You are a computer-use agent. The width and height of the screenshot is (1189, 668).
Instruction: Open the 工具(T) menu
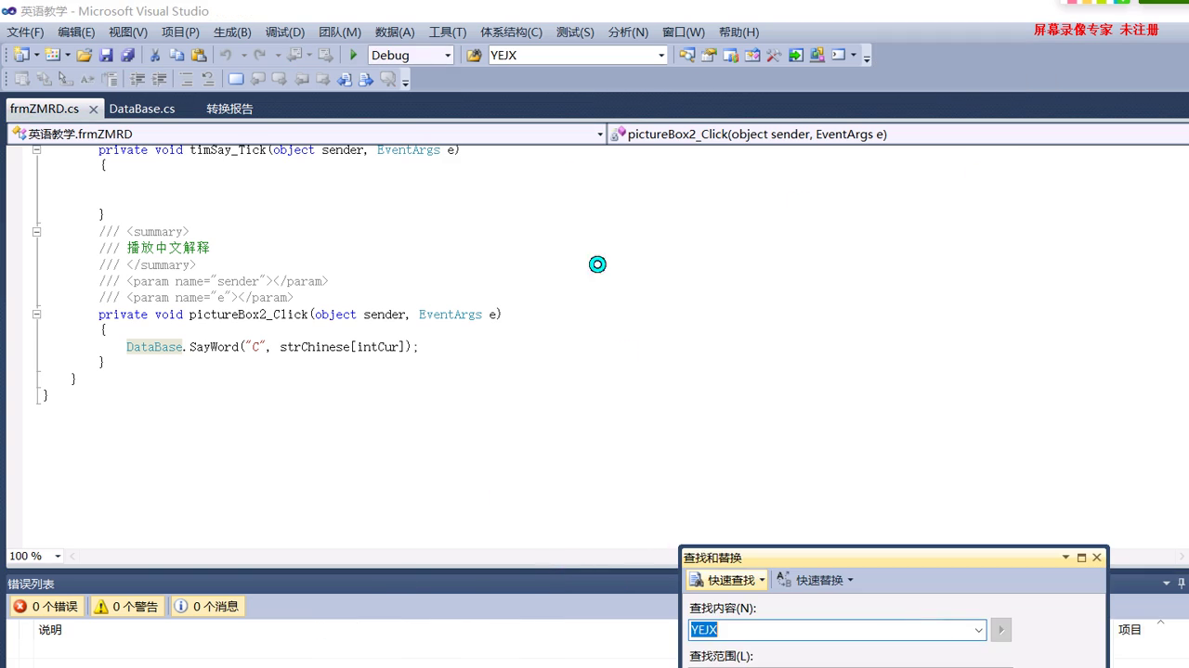(x=448, y=32)
